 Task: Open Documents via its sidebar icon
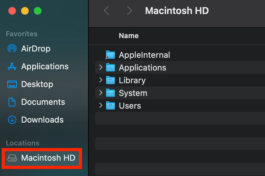point(12,102)
